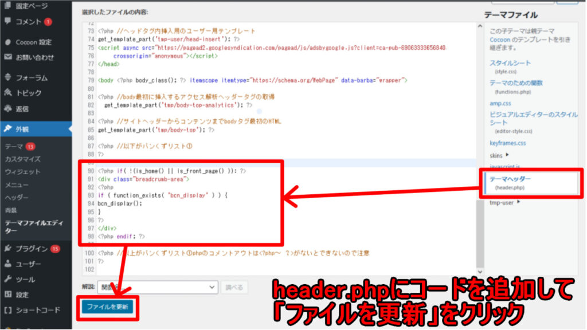Screen dimensions: 587x330
Task: Click the プラグイン plug icon
Action: (x=7, y=249)
